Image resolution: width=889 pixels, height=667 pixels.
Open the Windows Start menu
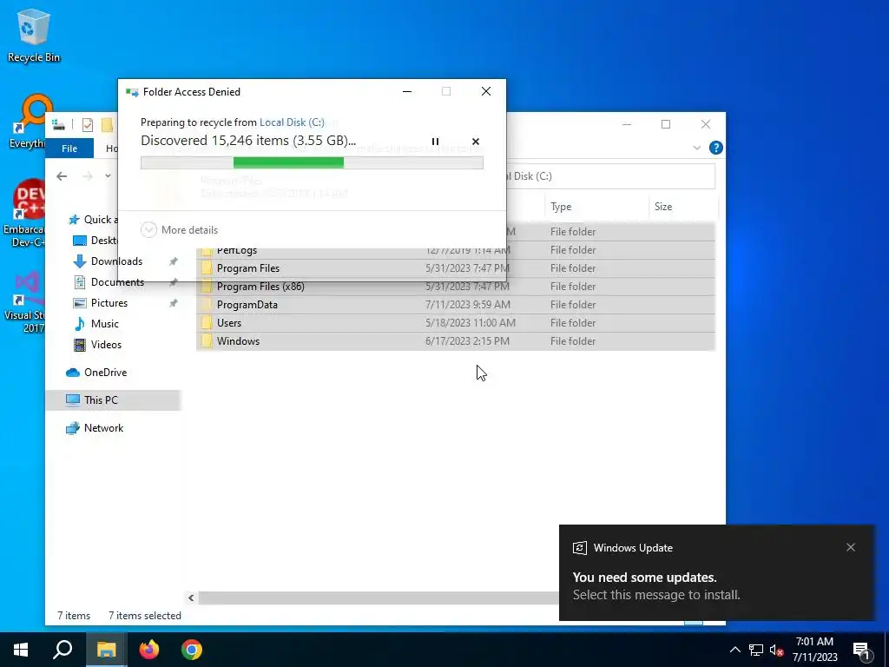pos(21,650)
